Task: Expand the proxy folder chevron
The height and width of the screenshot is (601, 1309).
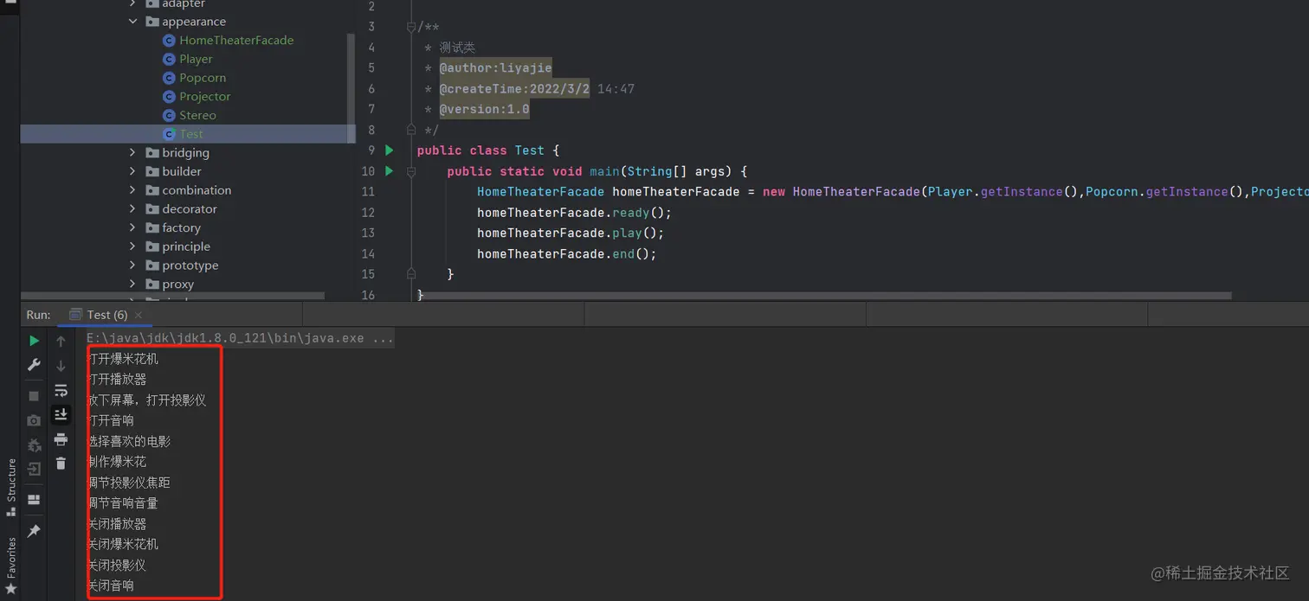Action: pos(132,284)
